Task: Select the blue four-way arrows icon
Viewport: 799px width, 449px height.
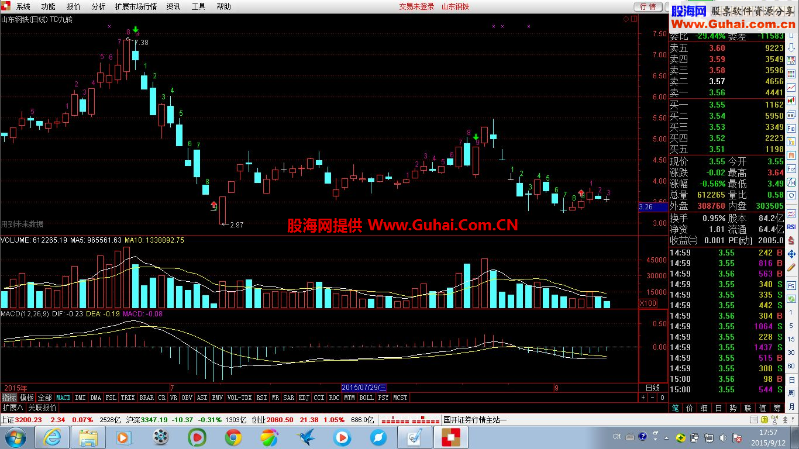Action: point(791,254)
